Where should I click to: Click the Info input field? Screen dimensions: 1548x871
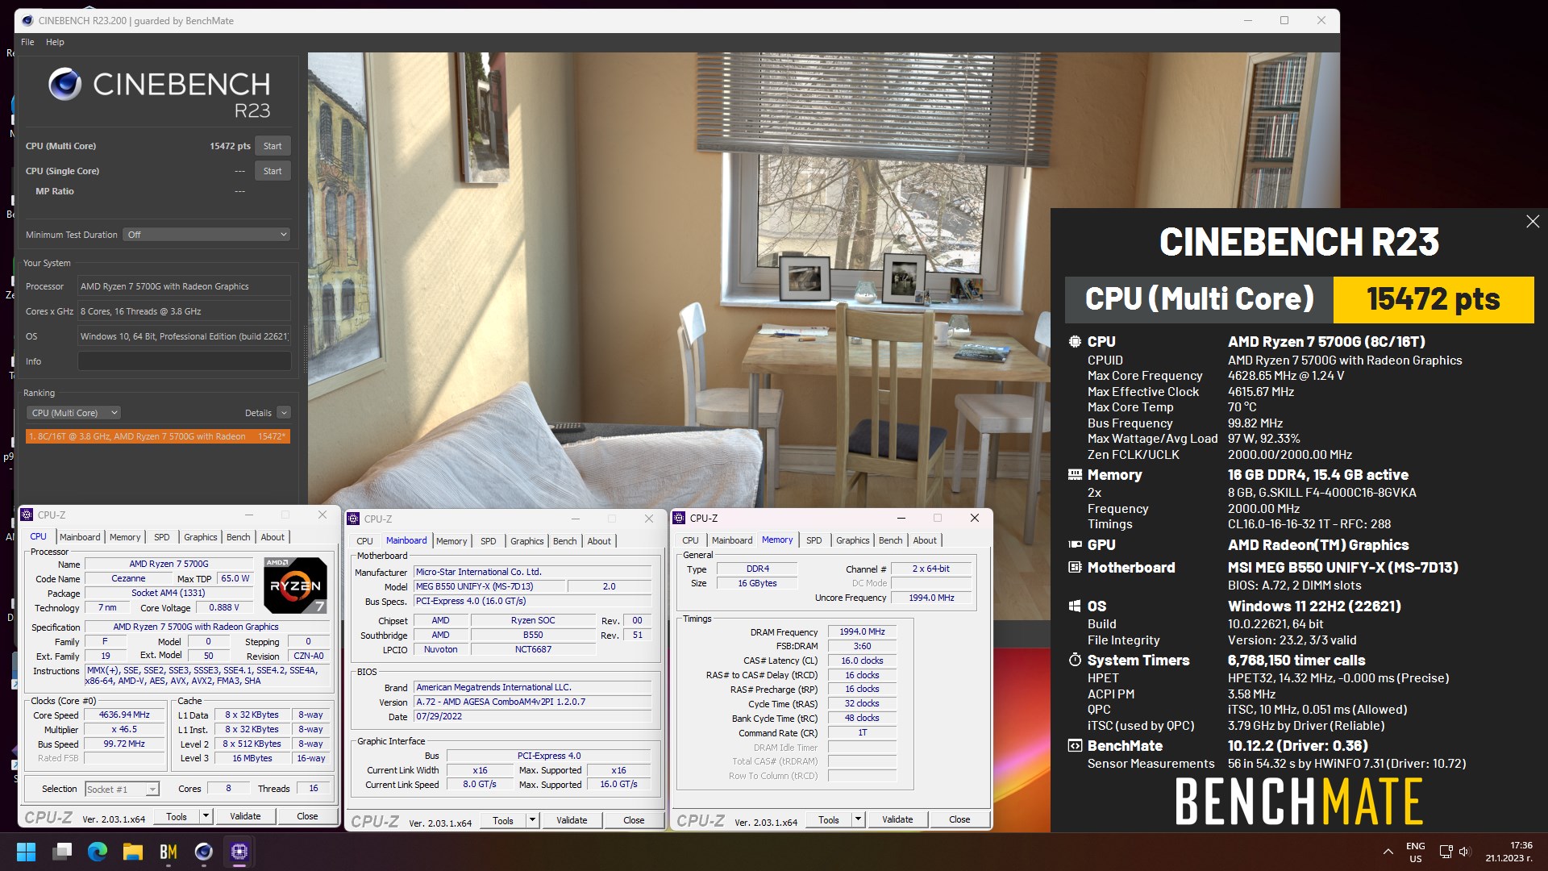coord(184,361)
